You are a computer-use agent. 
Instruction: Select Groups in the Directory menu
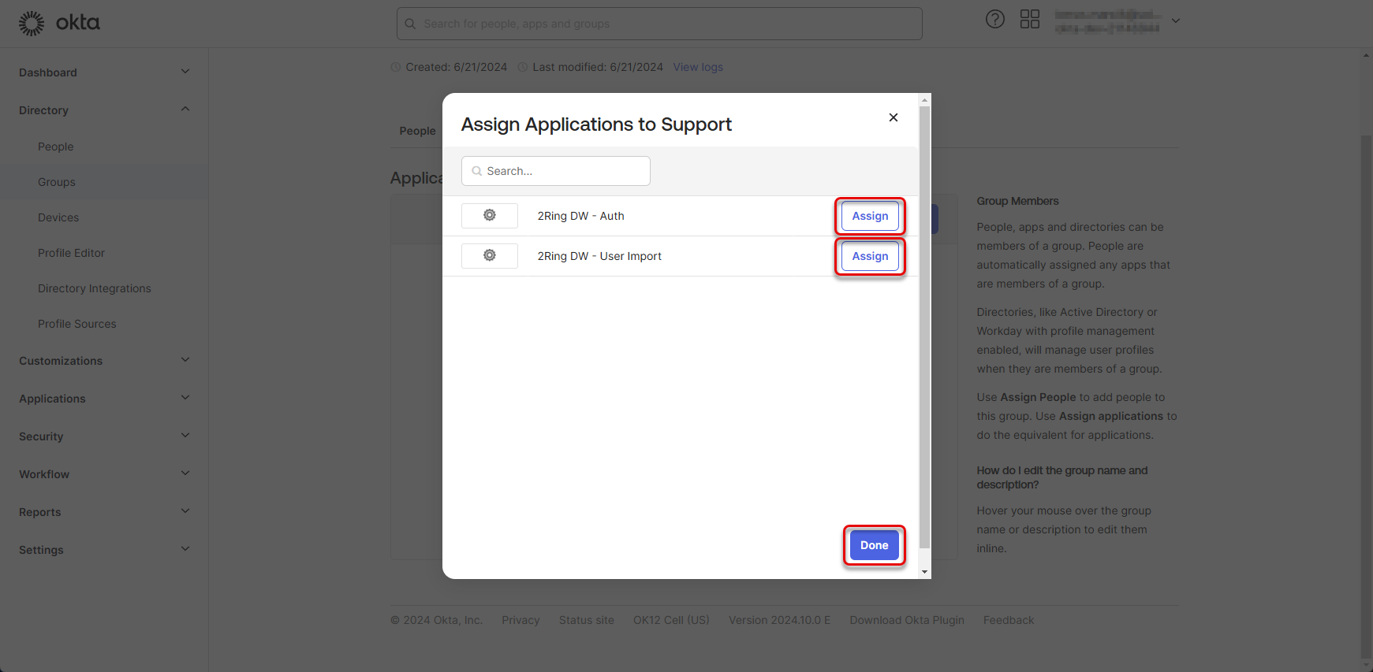pyautogui.click(x=57, y=182)
